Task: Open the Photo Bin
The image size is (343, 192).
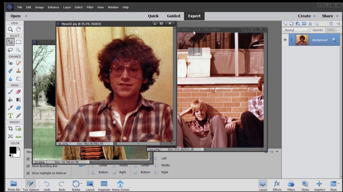Action: point(14,186)
